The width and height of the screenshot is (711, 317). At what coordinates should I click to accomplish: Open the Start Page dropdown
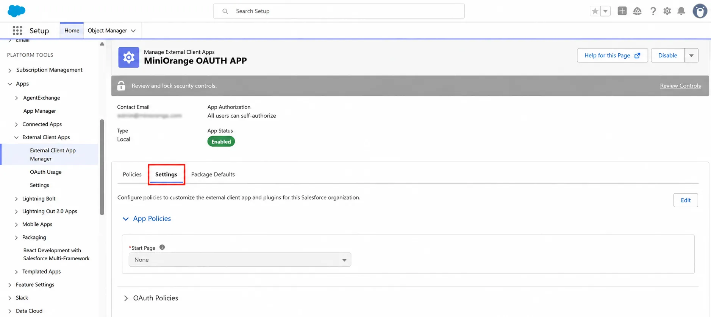coord(240,260)
